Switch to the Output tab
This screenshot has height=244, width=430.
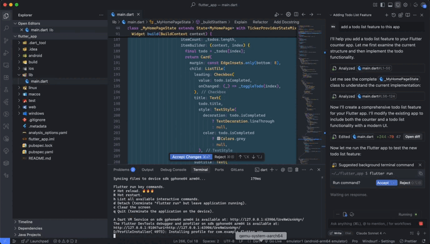point(147,170)
